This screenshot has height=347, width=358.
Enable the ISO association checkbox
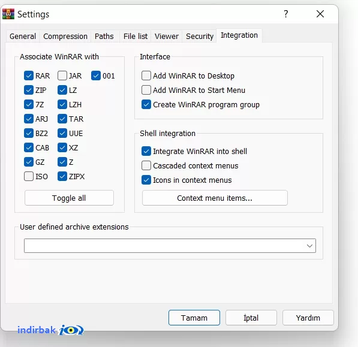[29, 176]
